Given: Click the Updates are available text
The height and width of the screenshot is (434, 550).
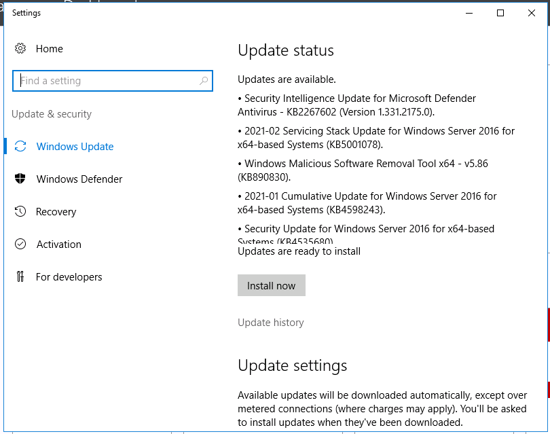Looking at the screenshot, I should click(x=287, y=79).
